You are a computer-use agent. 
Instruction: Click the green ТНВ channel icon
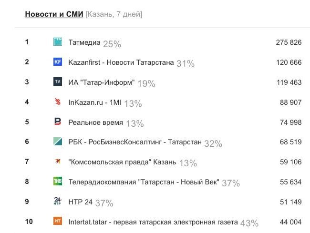(x=58, y=181)
